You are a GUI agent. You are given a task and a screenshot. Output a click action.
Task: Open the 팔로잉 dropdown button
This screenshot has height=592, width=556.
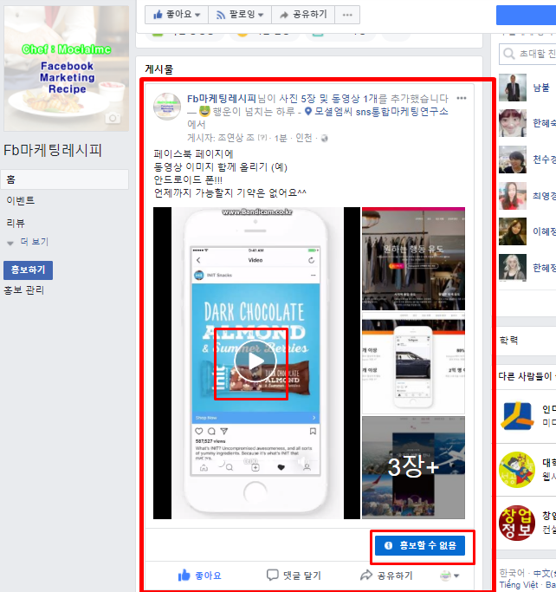pos(240,15)
